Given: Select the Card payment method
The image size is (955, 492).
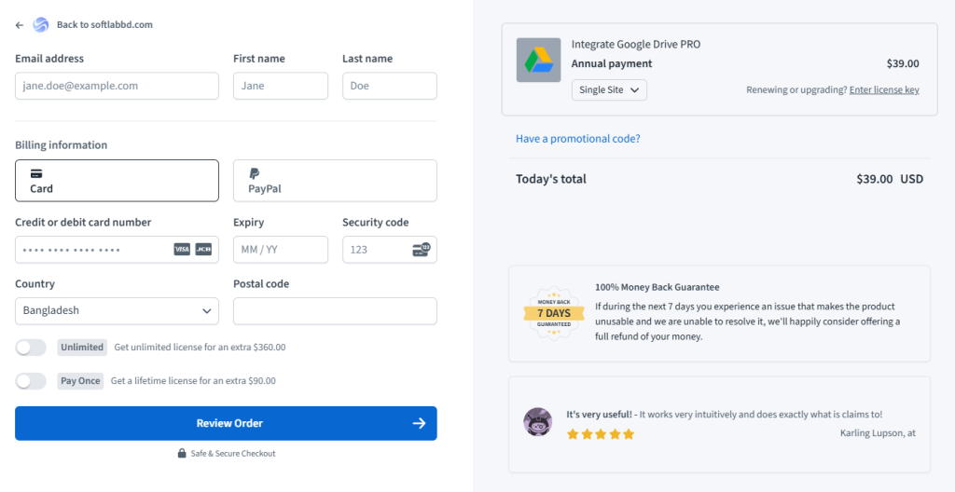Looking at the screenshot, I should [x=117, y=181].
